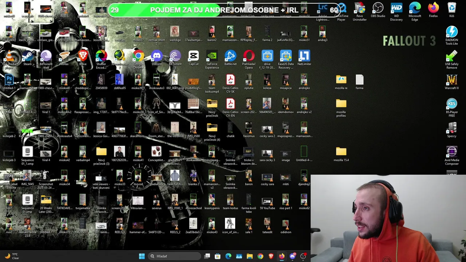Launch the NetLimiter desktop shortcut

click(x=304, y=58)
